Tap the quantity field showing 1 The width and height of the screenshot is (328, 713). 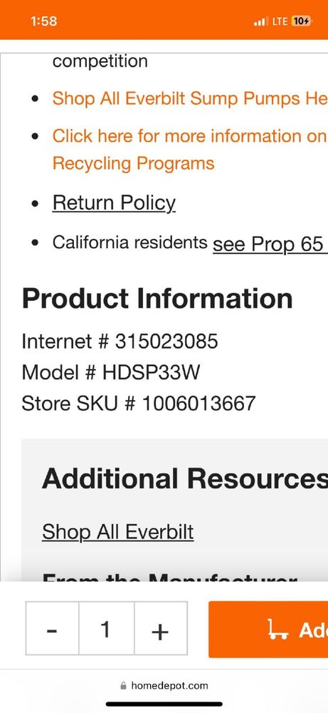[x=107, y=629]
